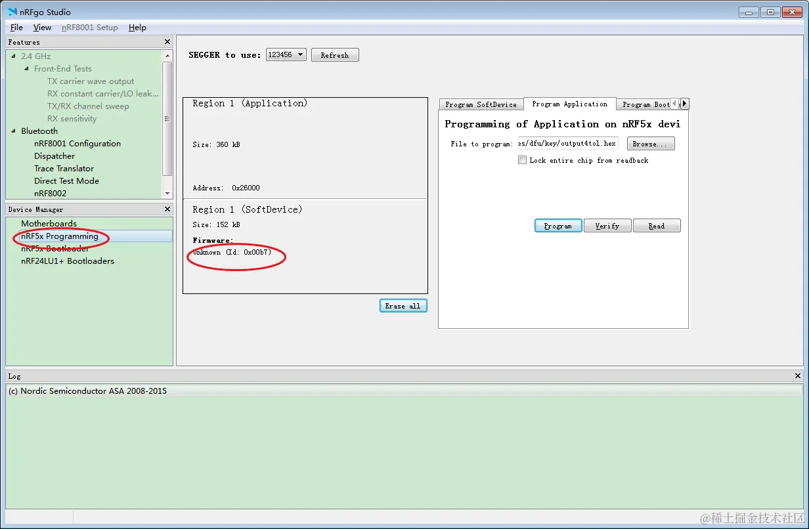809x529 pixels.
Task: Collapse the Front-End Tests node
Action: (x=27, y=69)
